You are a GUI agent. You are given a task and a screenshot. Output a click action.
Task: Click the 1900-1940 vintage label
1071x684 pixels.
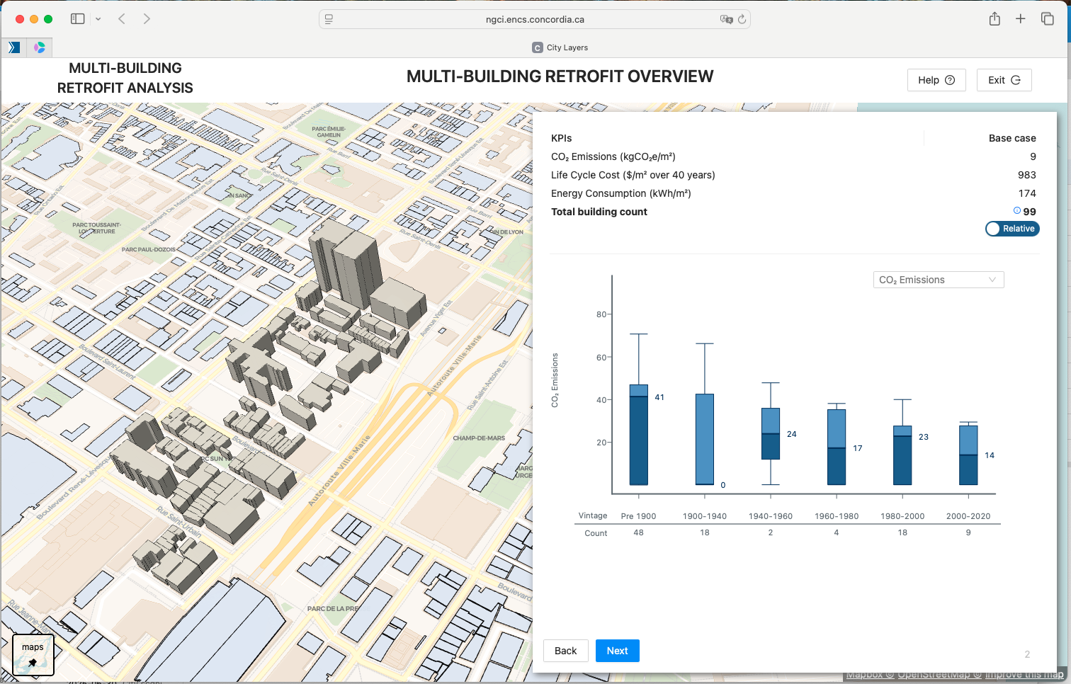(705, 516)
